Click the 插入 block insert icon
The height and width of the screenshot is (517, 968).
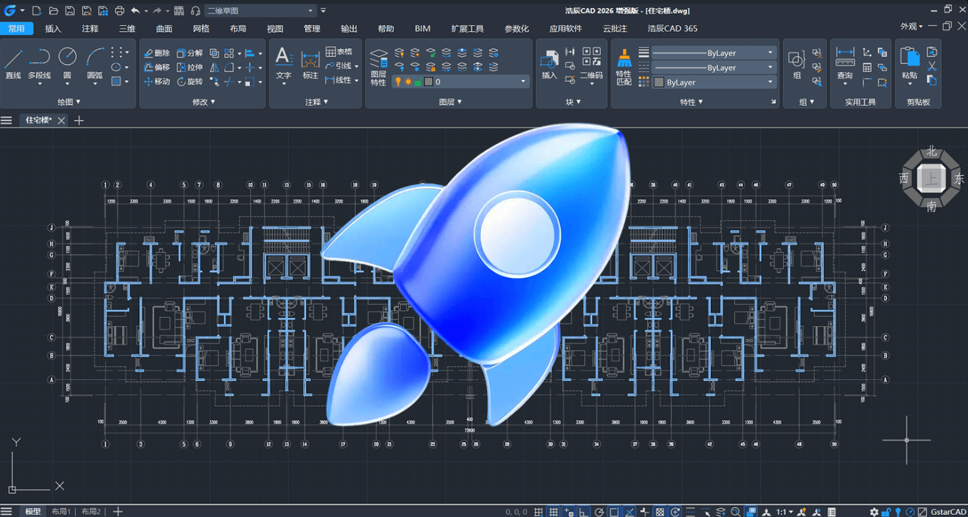[549, 63]
